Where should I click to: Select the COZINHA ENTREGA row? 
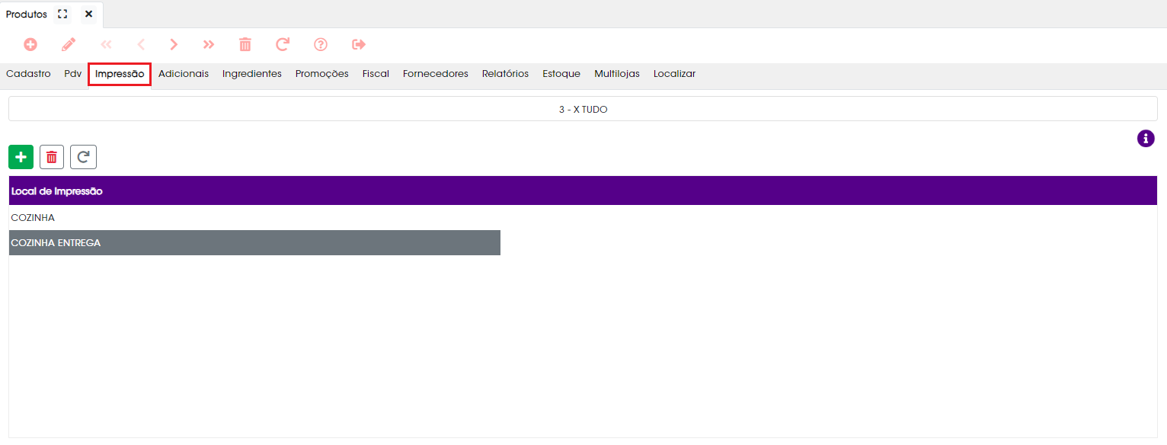[x=254, y=243]
